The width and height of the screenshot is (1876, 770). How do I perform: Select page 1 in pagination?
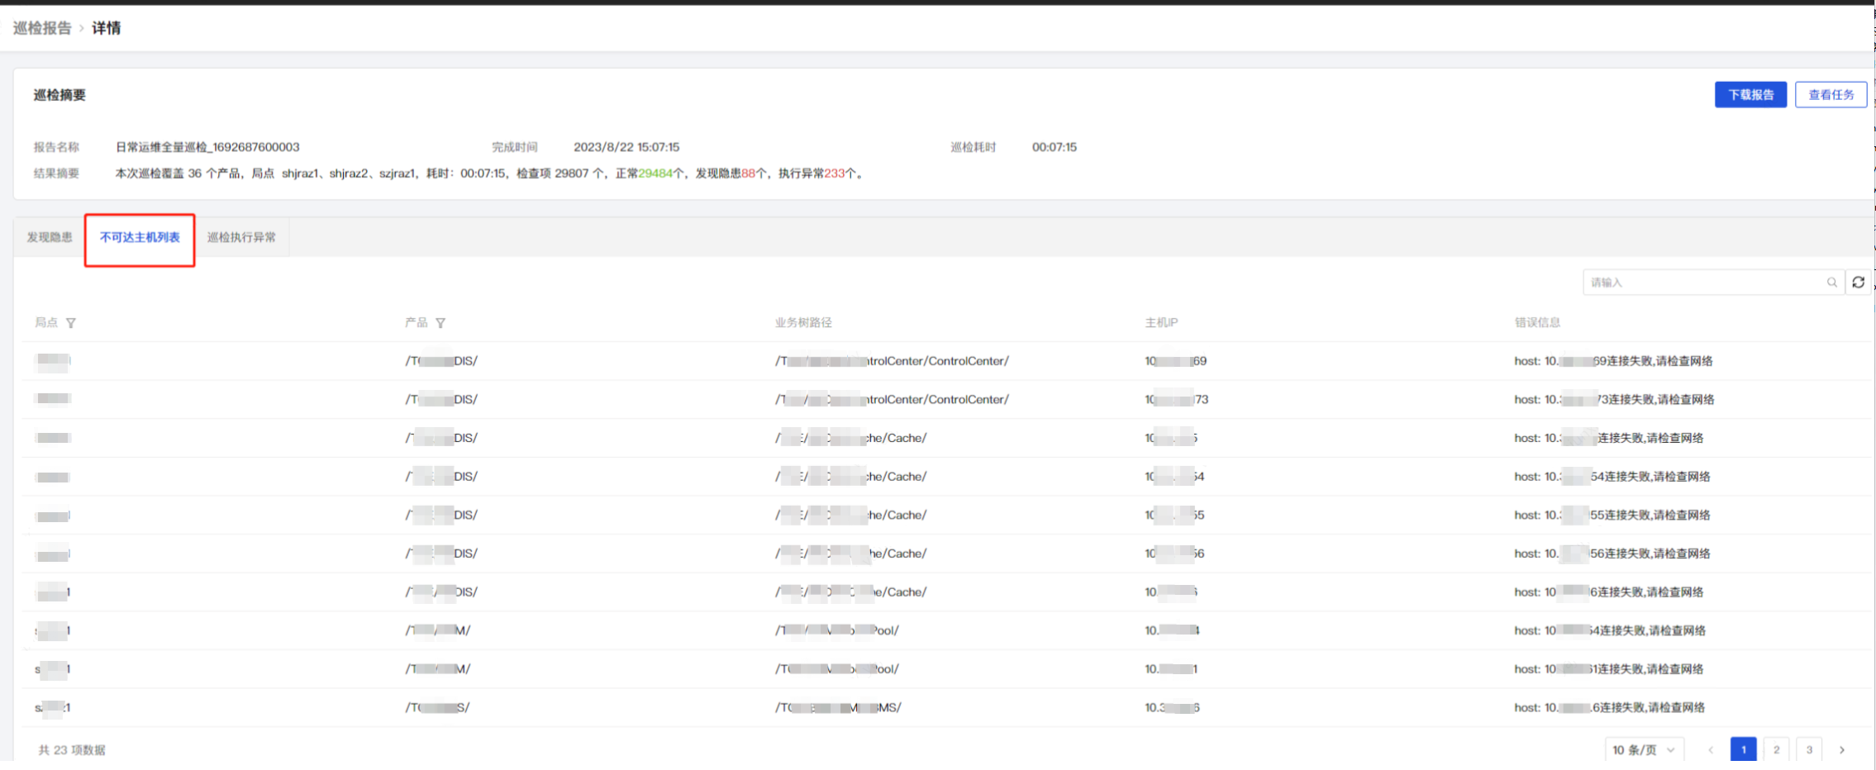[1743, 750]
